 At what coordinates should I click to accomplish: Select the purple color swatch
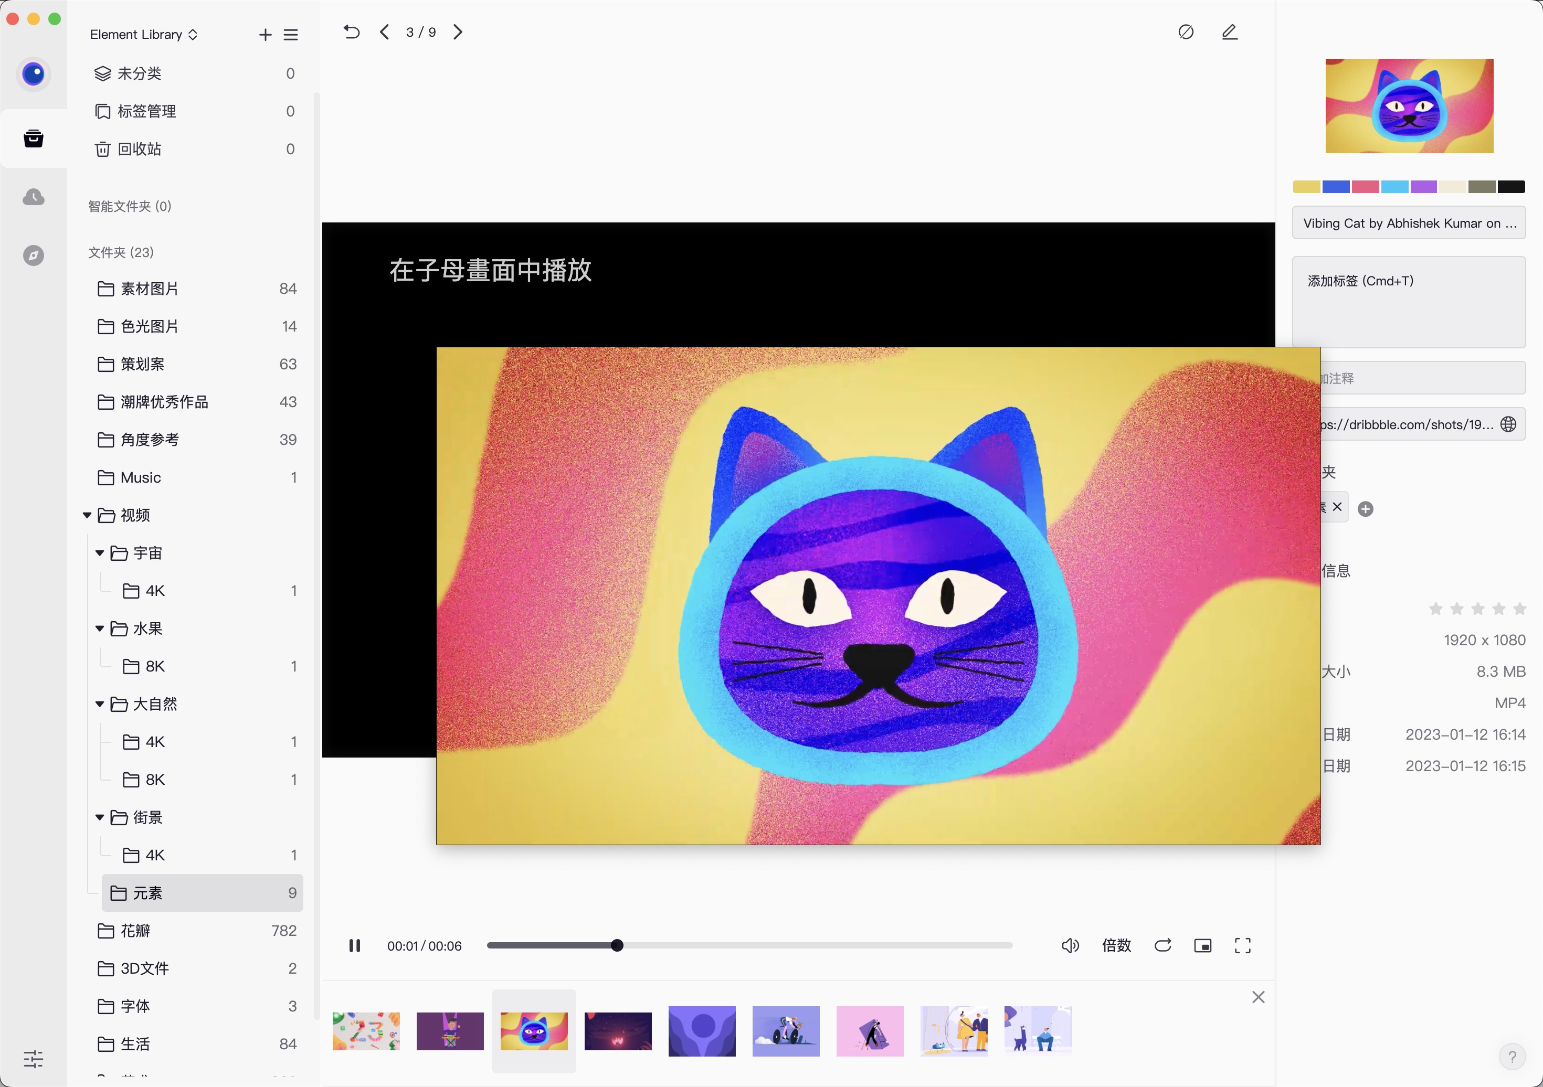pyautogui.click(x=1423, y=187)
